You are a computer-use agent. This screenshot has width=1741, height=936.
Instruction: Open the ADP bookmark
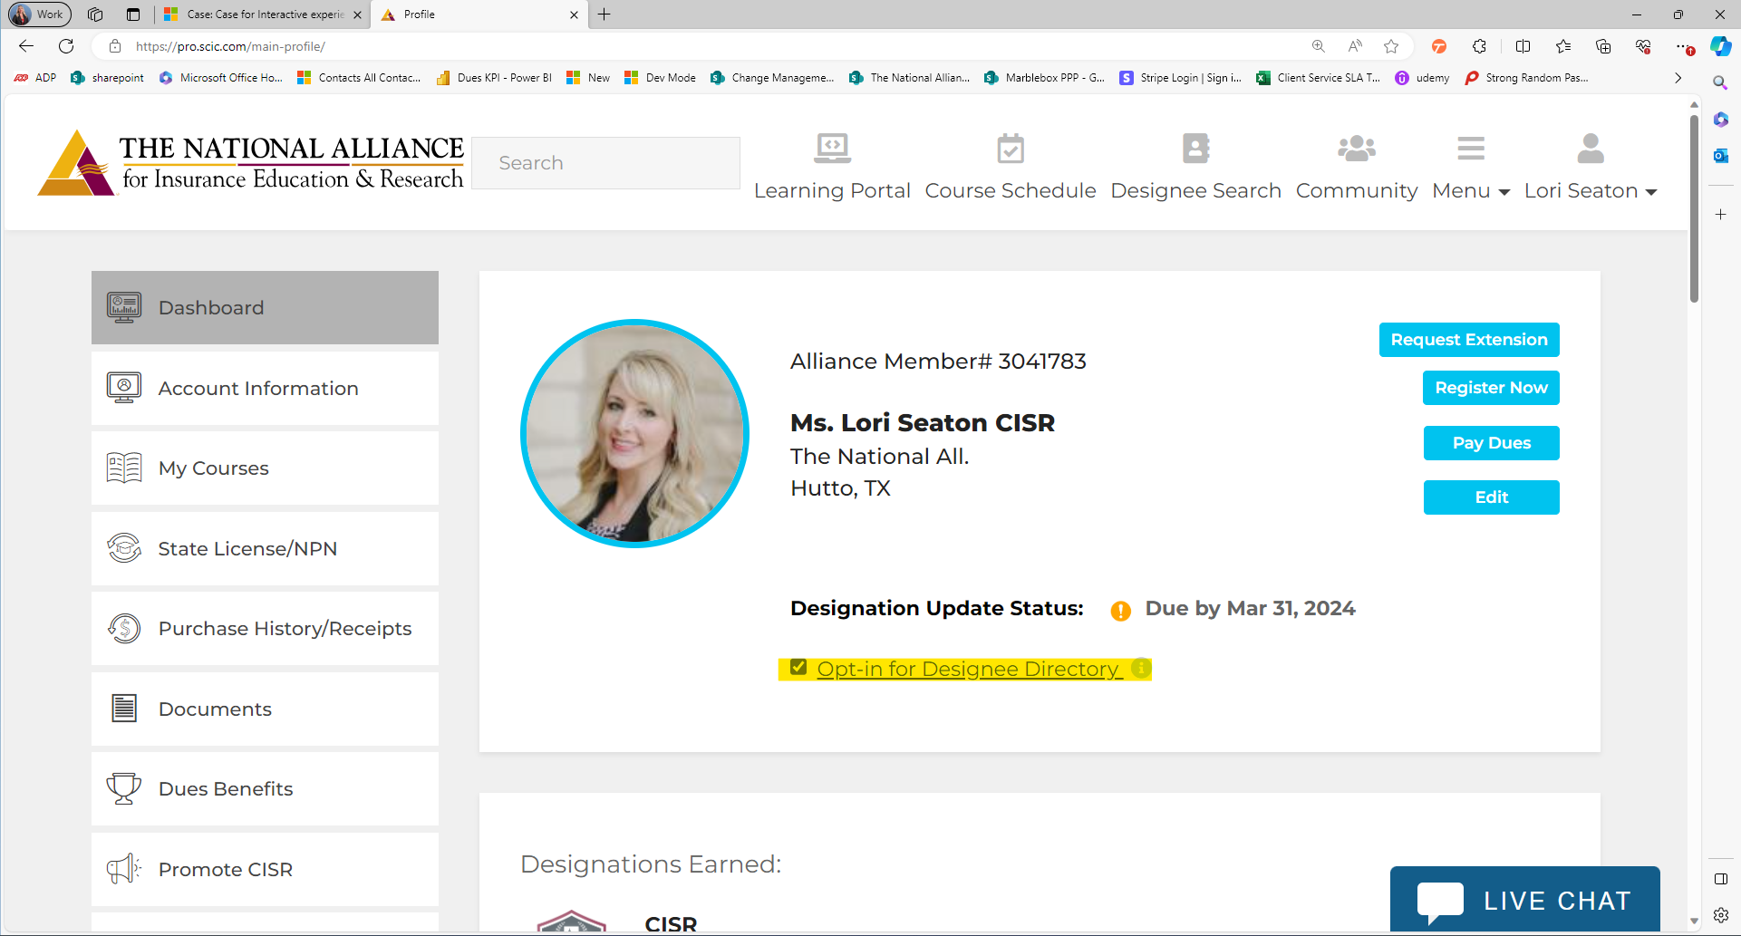tap(35, 78)
